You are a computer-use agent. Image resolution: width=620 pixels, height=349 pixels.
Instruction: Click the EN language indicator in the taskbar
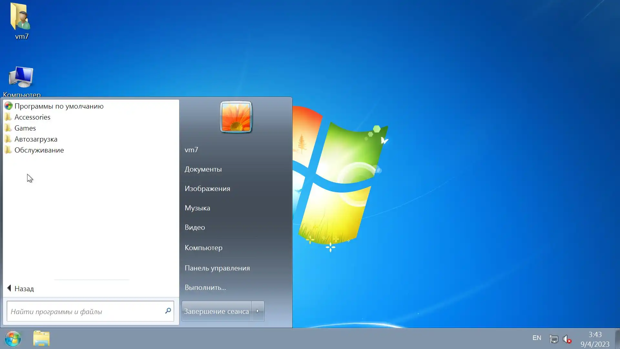click(x=537, y=338)
